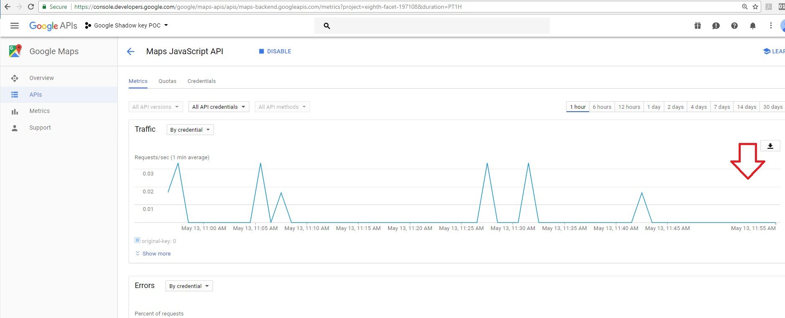Click the Overview sidebar icon
The image size is (785, 318).
pos(15,78)
